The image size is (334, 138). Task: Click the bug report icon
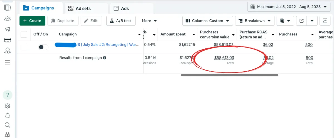pos(8,135)
